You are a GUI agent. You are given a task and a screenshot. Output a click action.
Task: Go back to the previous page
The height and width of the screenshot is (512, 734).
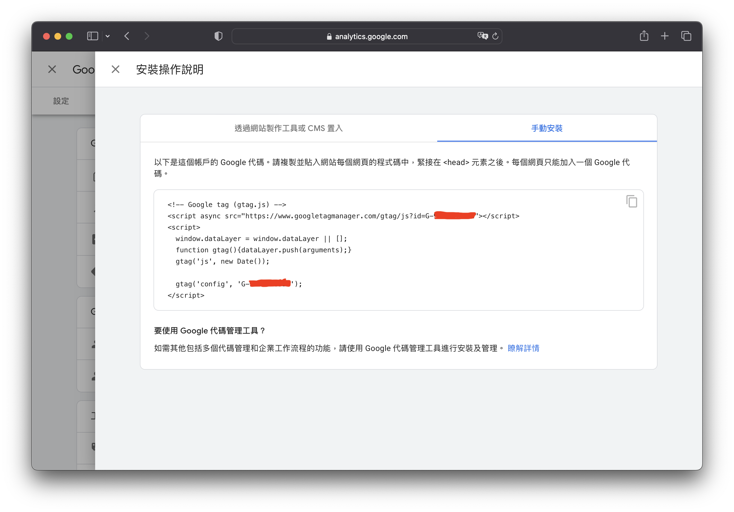127,36
